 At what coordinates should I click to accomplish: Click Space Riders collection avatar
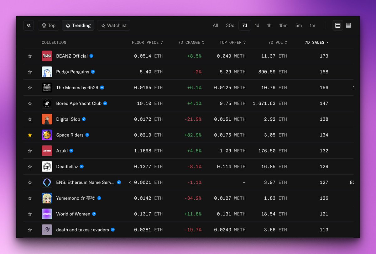47,135
